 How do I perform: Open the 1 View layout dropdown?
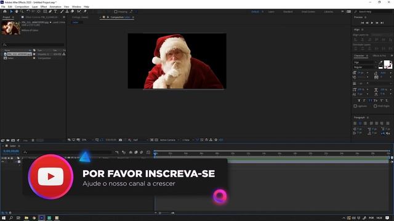click(x=188, y=140)
